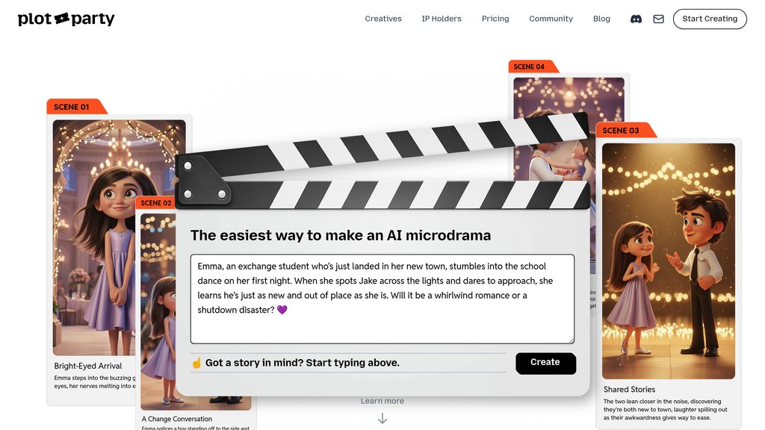Click the down arrow below Learn more
The image size is (765, 430).
pos(382,418)
